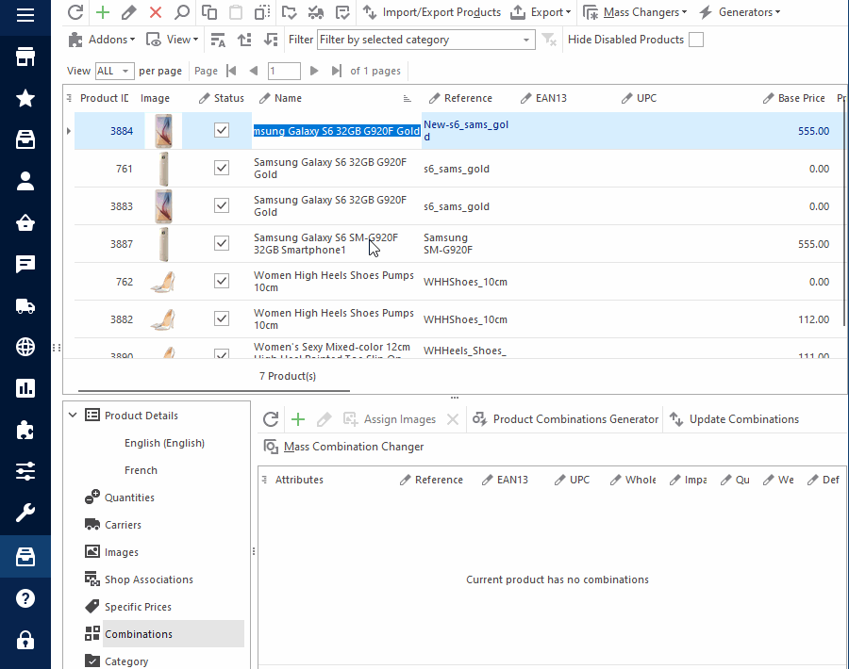Delete product with red X icon

(156, 12)
